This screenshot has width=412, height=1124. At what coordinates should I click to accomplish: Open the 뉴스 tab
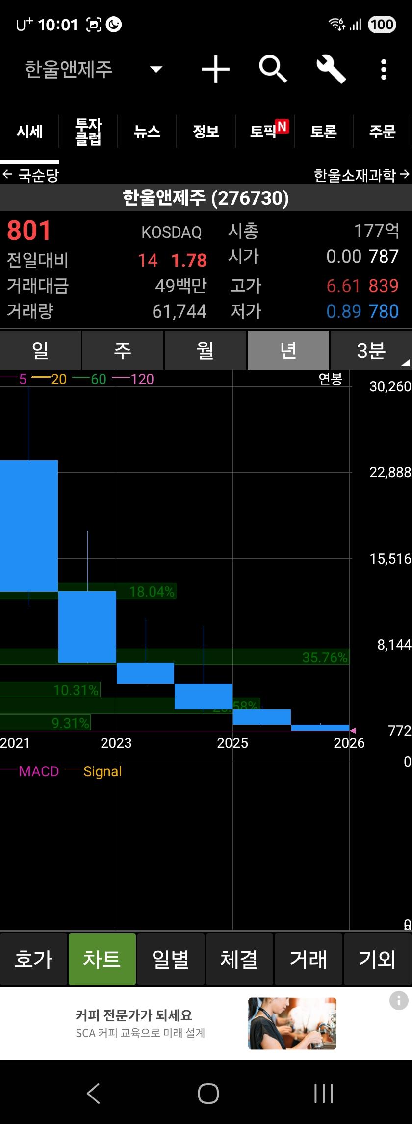147,132
